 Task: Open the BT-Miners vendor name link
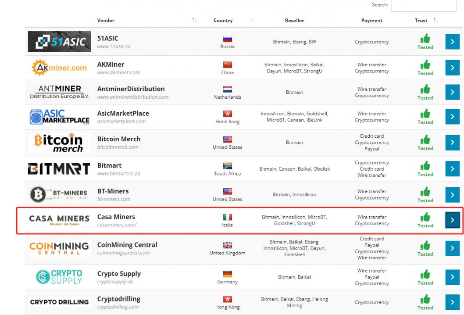pos(113,191)
